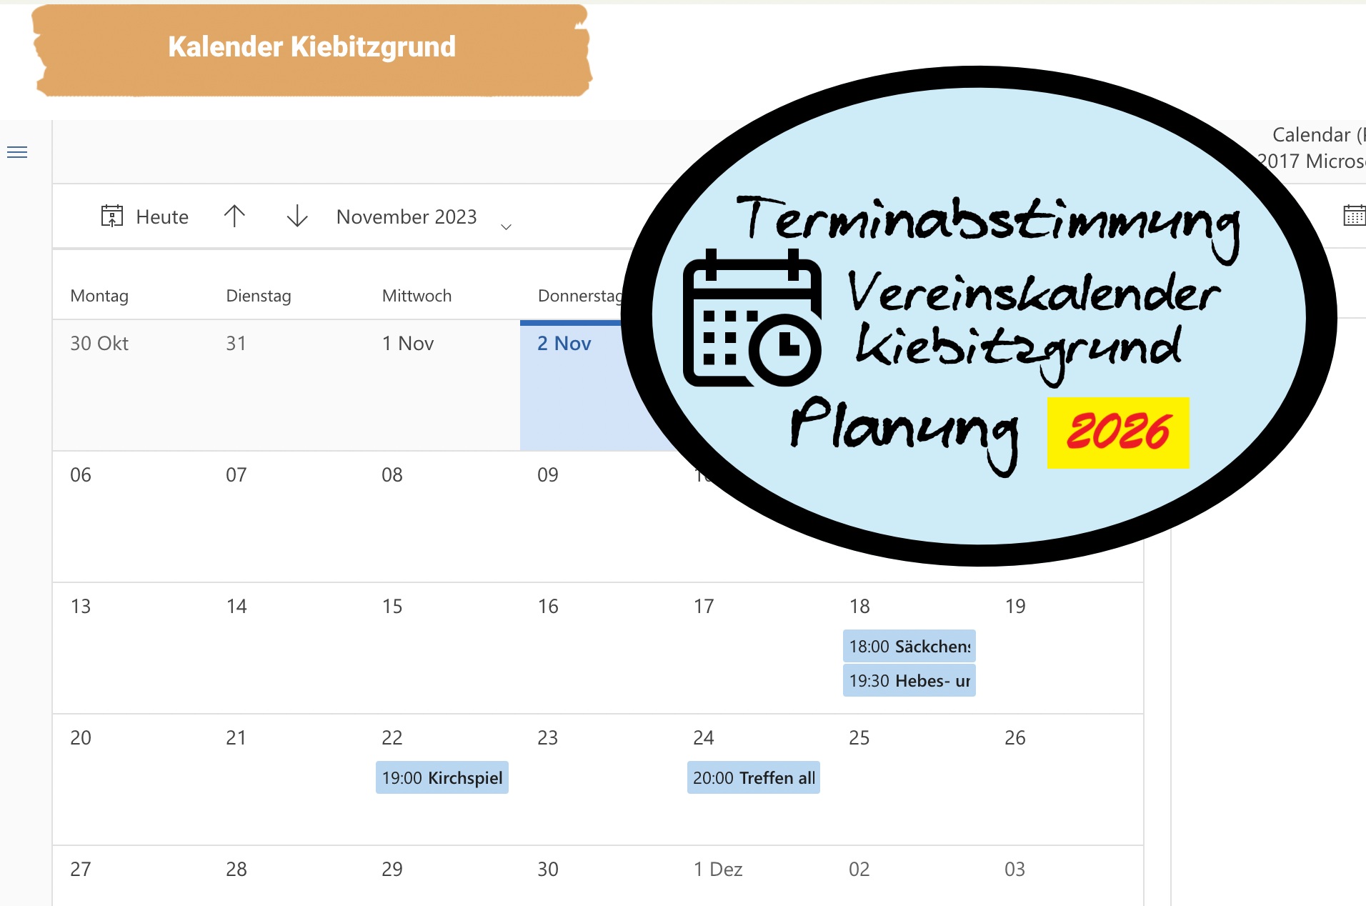
Task: Open the 20:00 Treffen event
Action: tap(753, 777)
